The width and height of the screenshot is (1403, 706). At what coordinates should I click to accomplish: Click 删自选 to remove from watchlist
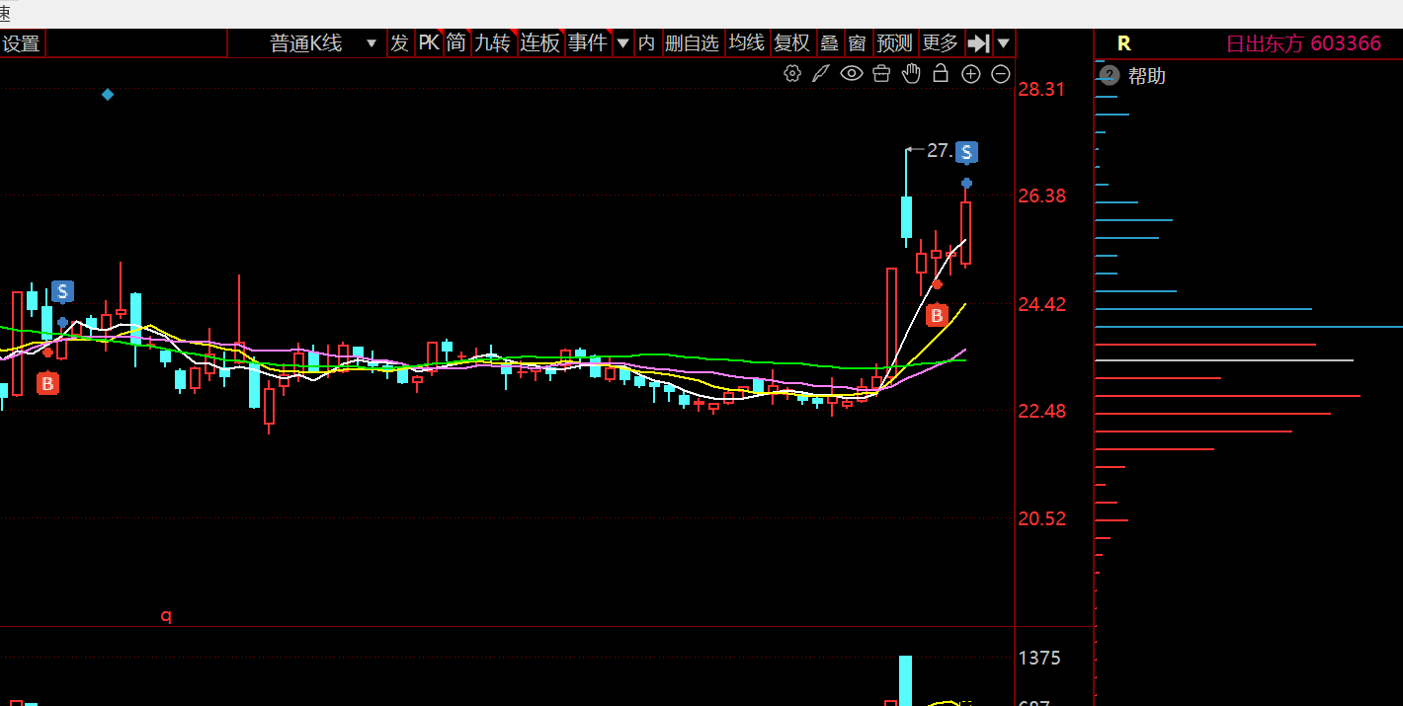click(x=692, y=43)
